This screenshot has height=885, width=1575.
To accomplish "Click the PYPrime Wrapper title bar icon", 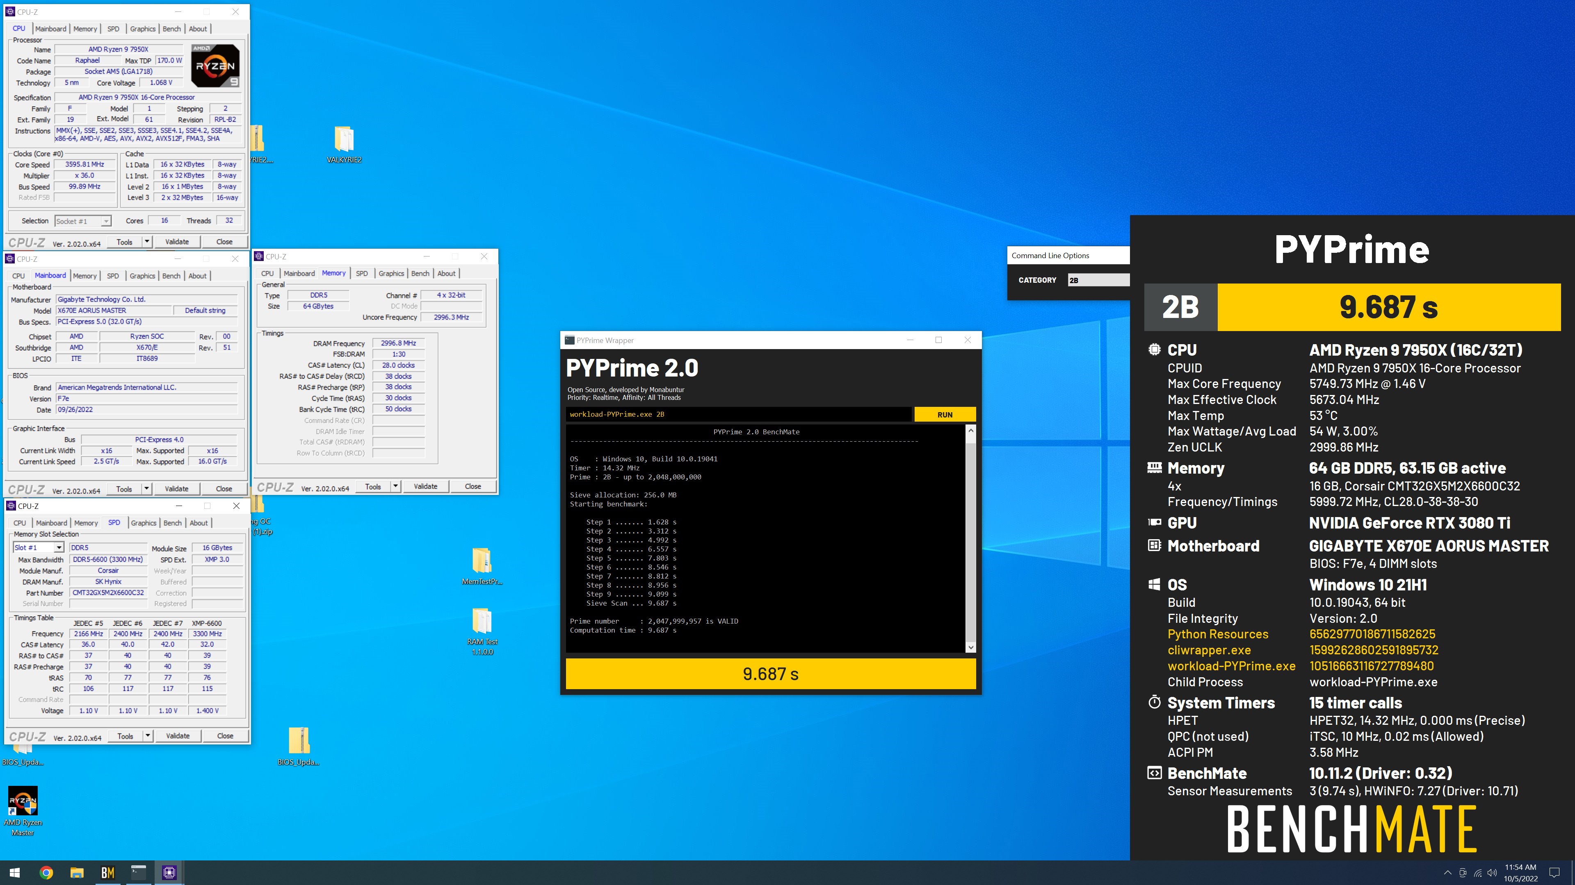I will tap(569, 340).
